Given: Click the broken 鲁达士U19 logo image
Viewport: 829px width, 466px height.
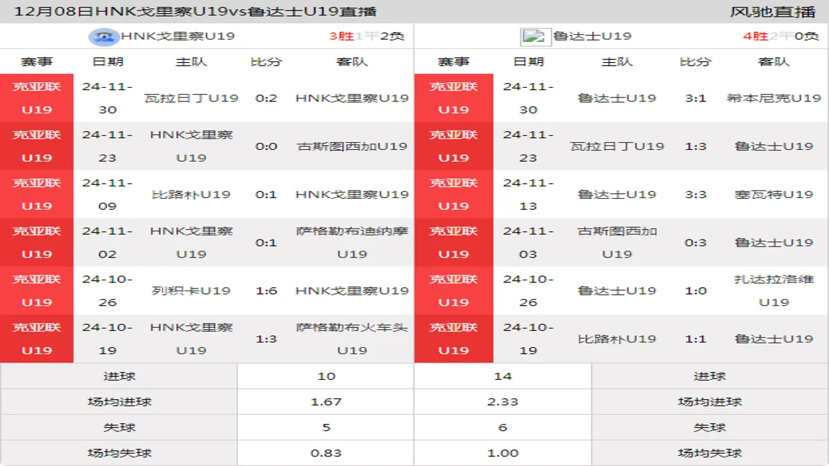Looking at the screenshot, I should (535, 37).
